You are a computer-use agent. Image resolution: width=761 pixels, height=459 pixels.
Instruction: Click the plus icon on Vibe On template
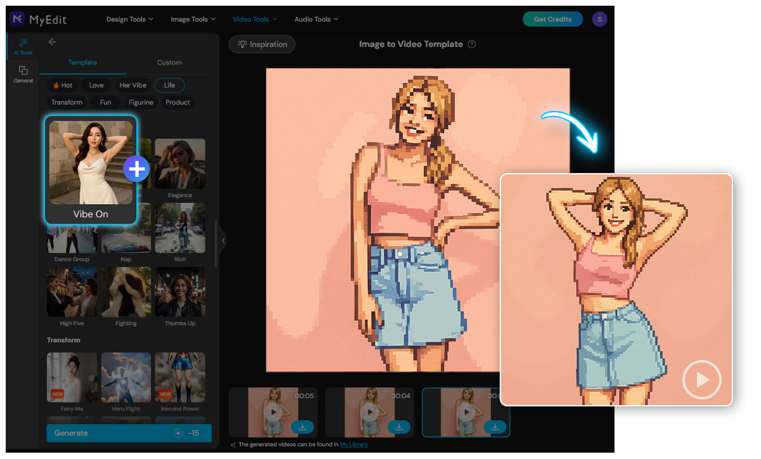[136, 169]
